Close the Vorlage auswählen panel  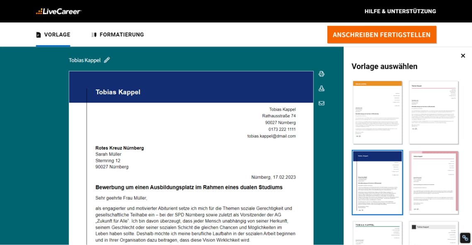[x=463, y=56]
